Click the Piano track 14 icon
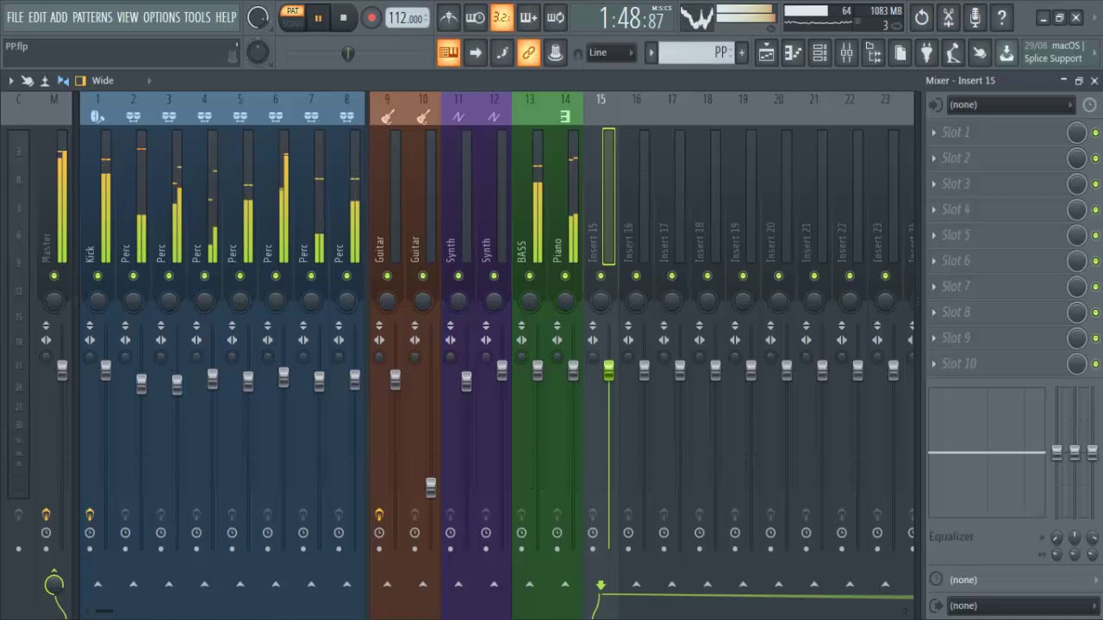The image size is (1103, 620). pyautogui.click(x=565, y=116)
